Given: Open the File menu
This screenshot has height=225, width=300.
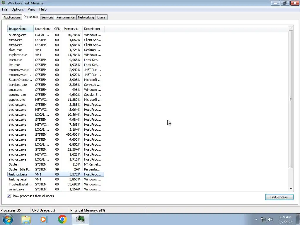Looking at the screenshot, I should (5, 9).
